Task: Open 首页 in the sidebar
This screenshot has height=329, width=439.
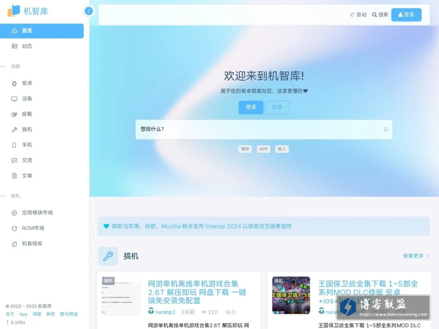Action: 42,31
